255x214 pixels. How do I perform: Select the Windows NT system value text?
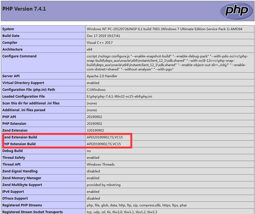(x=164, y=29)
